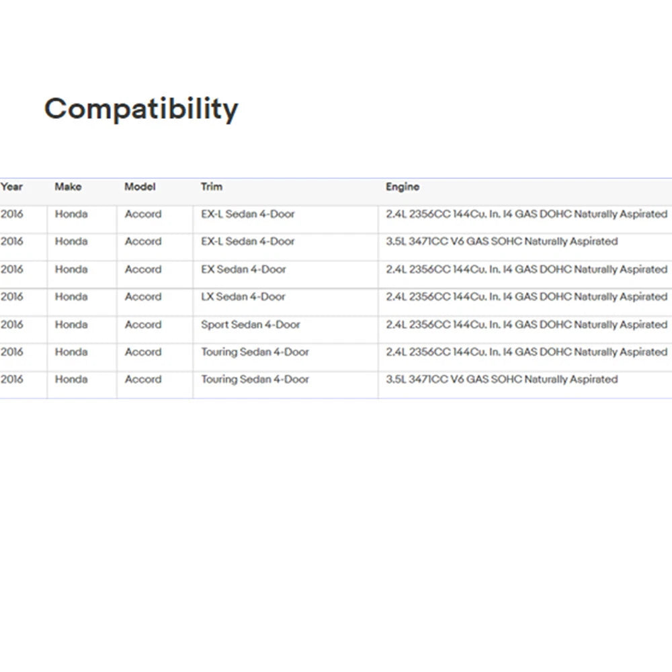Click 2016 in the EX Sedan row
672x672 pixels.
click(11, 269)
